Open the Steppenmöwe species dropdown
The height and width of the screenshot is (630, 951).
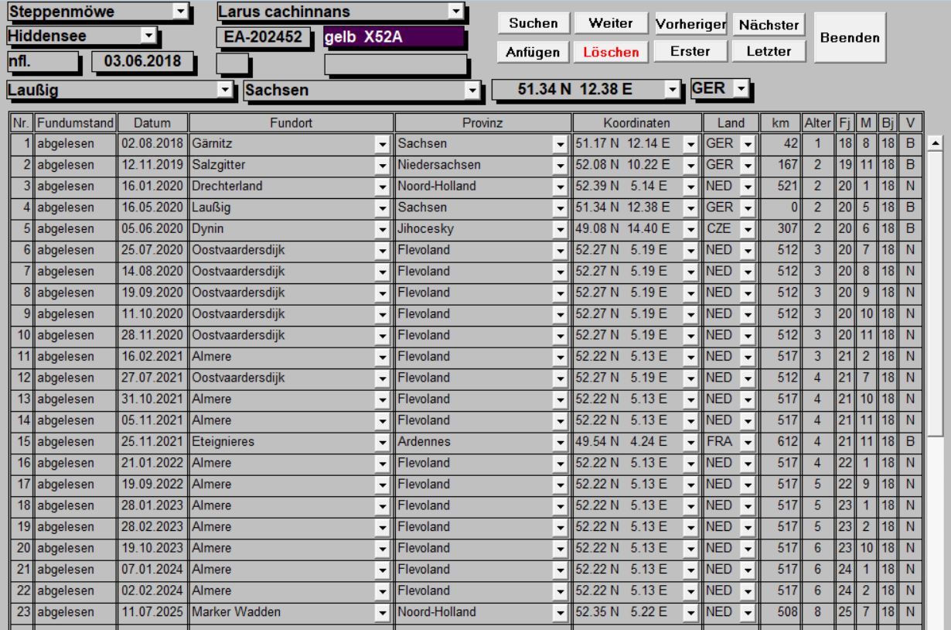180,12
